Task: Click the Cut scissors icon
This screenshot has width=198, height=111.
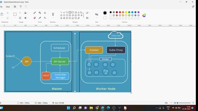Action: (x=7, y=13)
